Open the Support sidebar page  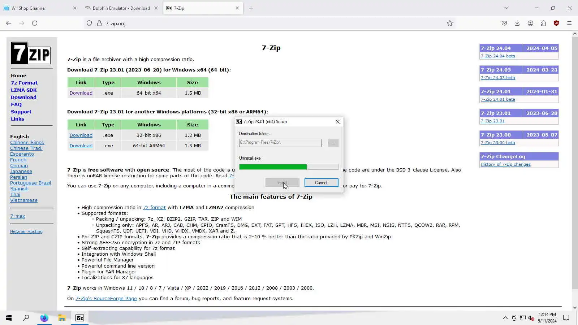[21, 112]
